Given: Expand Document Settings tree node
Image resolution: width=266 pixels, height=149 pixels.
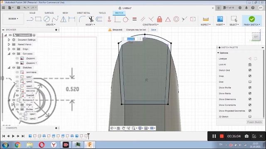Looking at the screenshot, I should click(9, 40).
